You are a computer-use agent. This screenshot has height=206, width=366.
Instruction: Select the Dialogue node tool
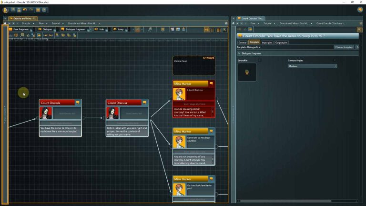(x=45, y=29)
